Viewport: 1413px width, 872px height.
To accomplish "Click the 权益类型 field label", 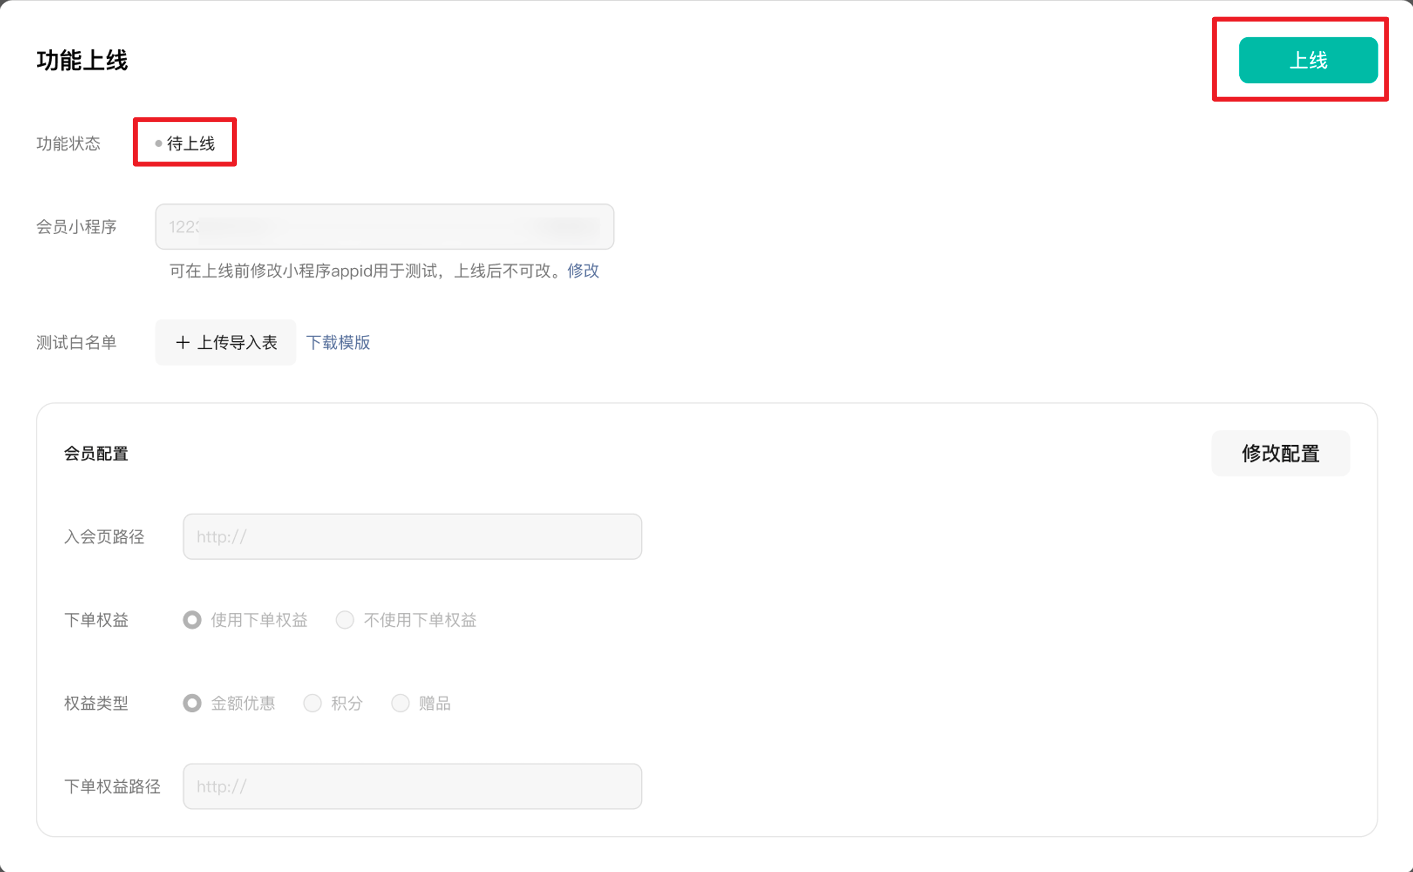I will (x=96, y=703).
